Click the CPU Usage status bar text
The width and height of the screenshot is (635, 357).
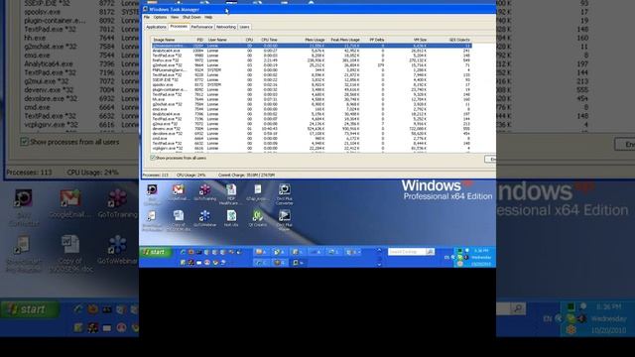[x=191, y=176]
